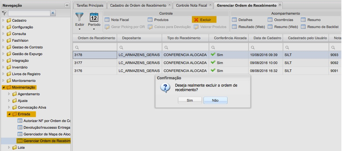
Task: Click the navigation search input field
Action: (29, 13)
